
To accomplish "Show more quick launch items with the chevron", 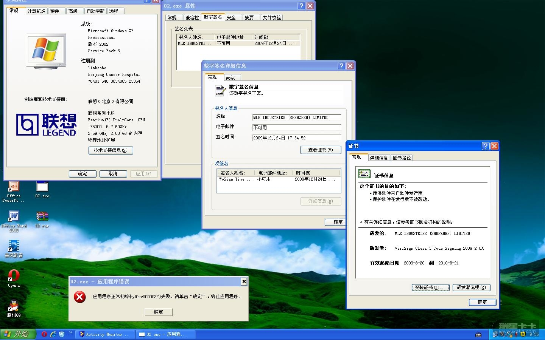I will coord(70,333).
